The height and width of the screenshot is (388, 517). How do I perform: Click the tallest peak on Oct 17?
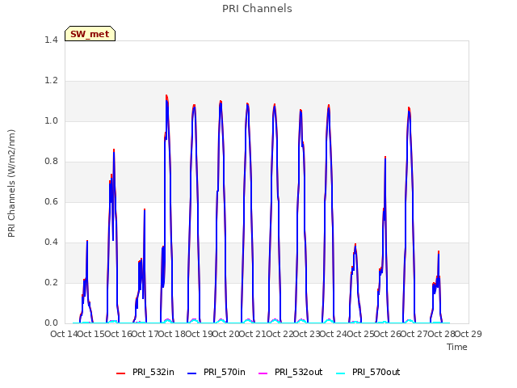point(166,95)
